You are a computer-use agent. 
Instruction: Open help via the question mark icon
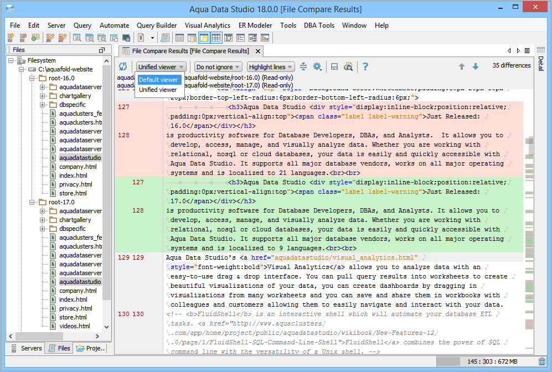[x=365, y=66]
